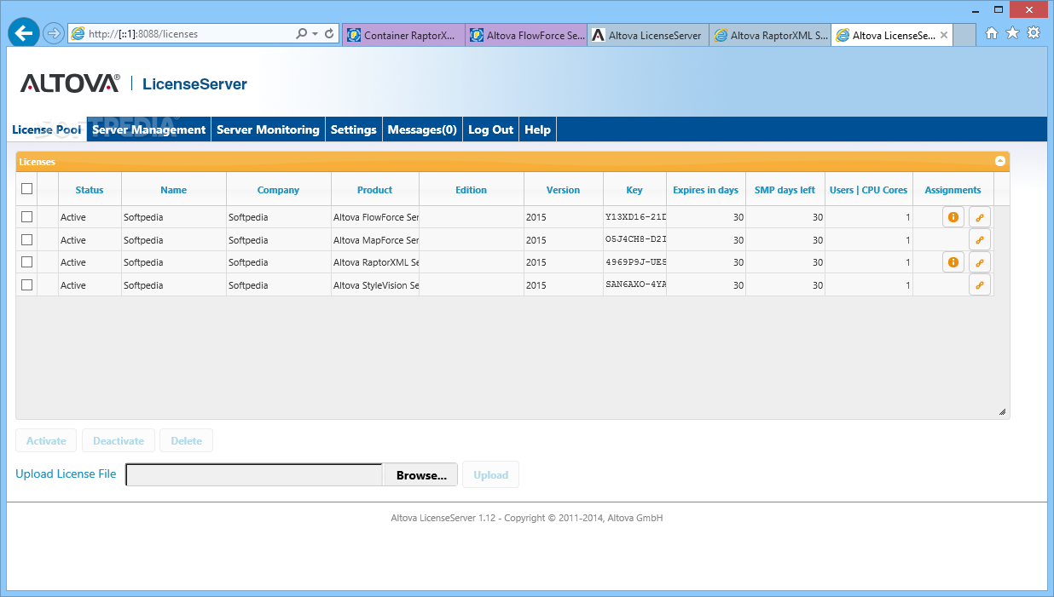Select the Altova MapForce Ser product cell
Image resolution: width=1054 pixels, height=597 pixels.
click(375, 240)
